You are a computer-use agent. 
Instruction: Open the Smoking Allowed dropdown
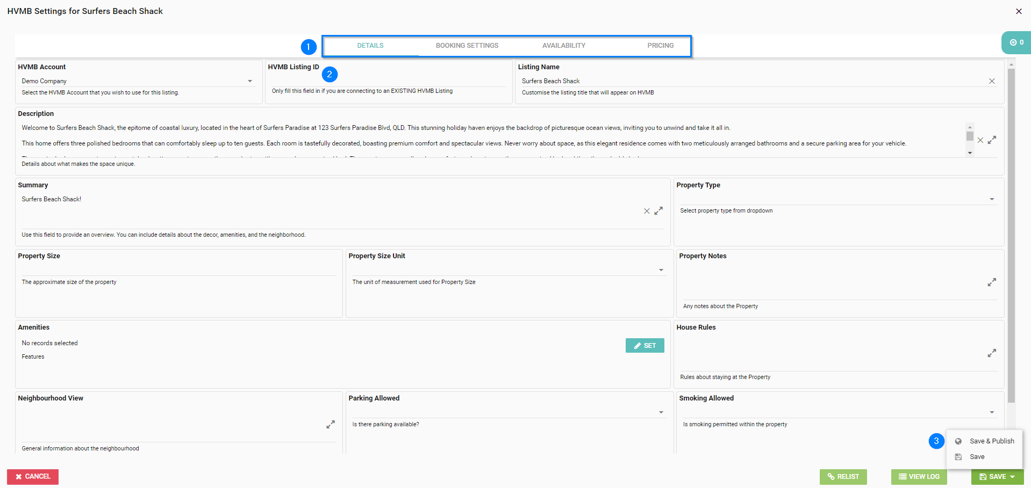(992, 412)
